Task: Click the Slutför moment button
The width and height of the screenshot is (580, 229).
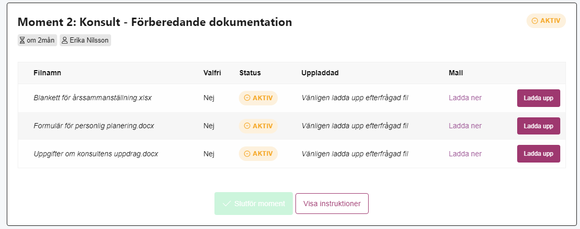Action: 253,204
